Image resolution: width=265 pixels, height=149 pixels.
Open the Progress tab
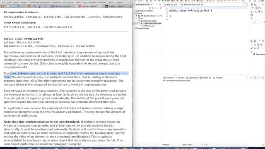click(218, 78)
